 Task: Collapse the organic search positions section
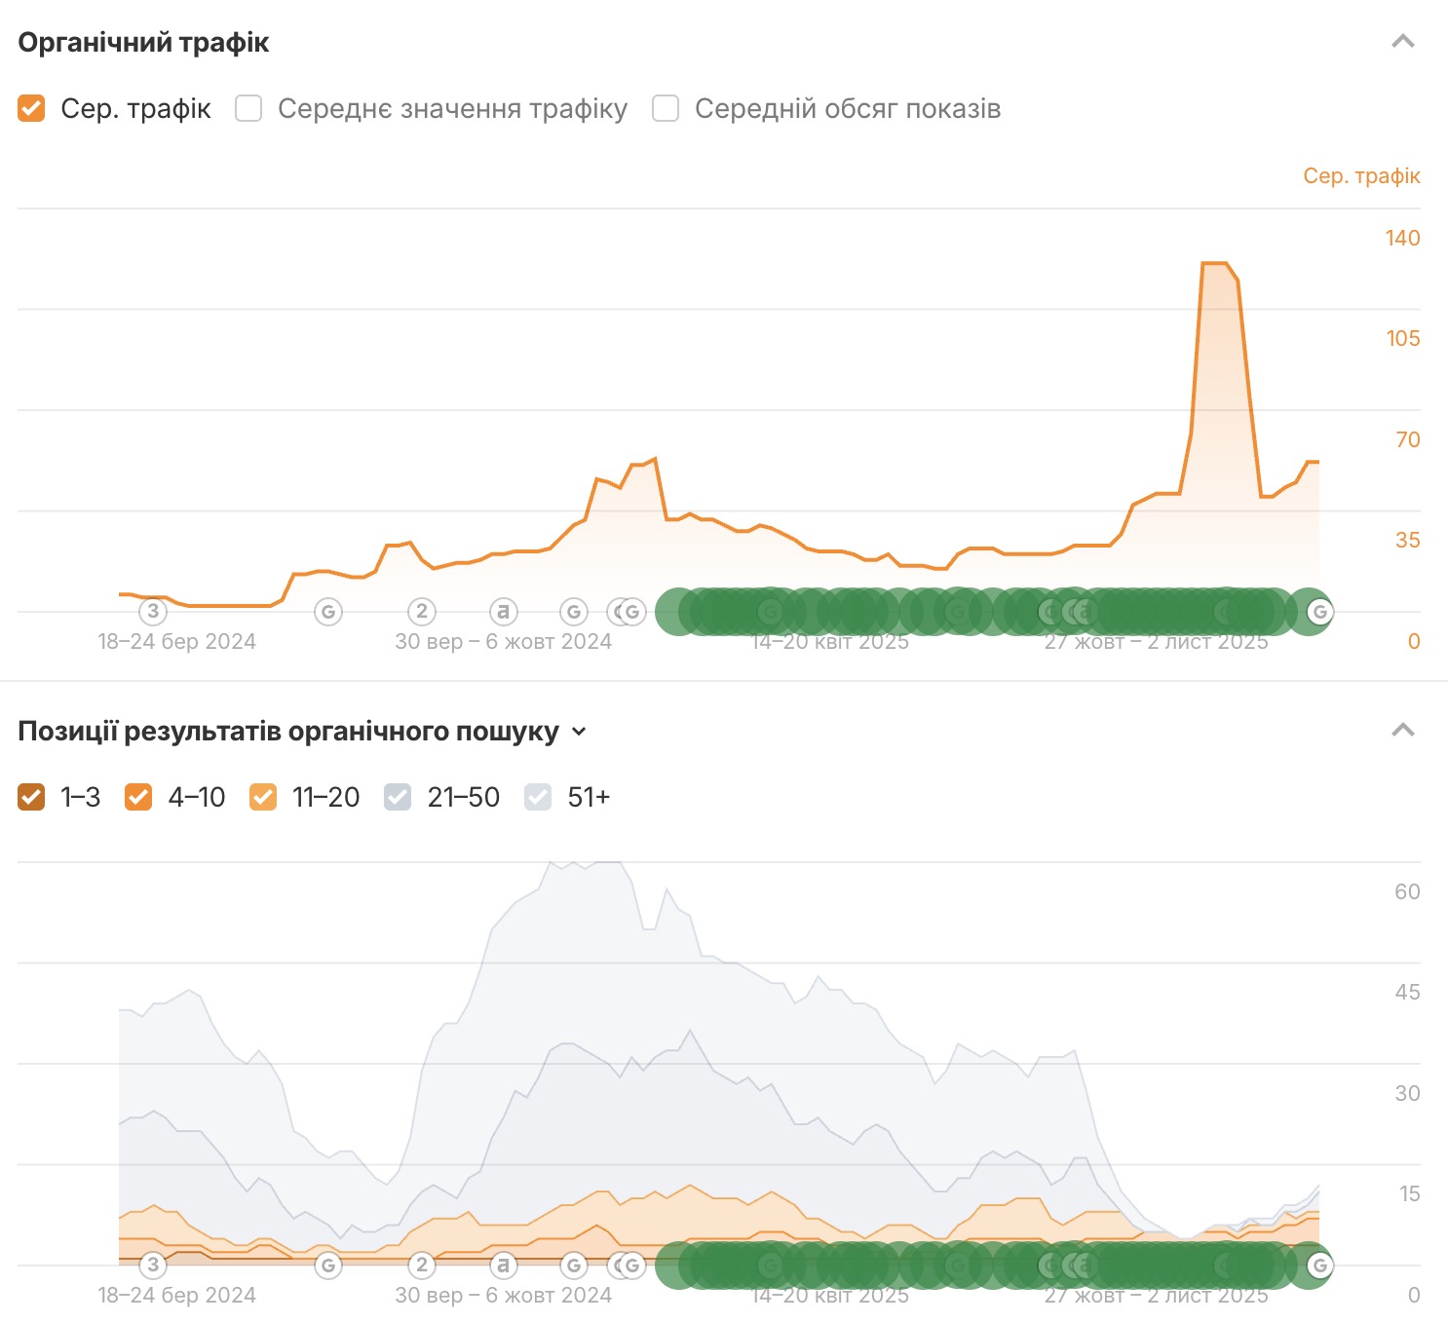(1402, 731)
